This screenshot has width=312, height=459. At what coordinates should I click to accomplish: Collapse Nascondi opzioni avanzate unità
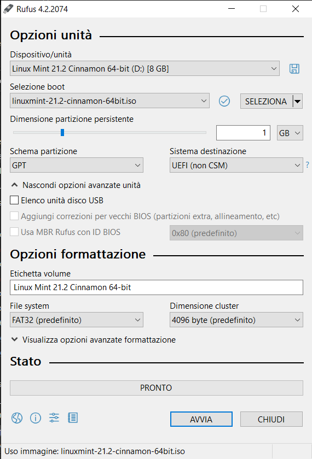point(76,185)
